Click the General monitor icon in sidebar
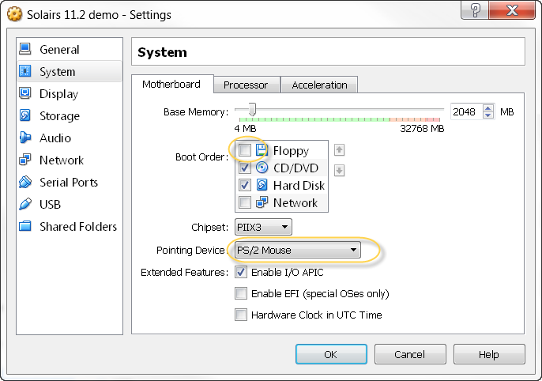Viewport: 542px width, 381px height. point(25,49)
